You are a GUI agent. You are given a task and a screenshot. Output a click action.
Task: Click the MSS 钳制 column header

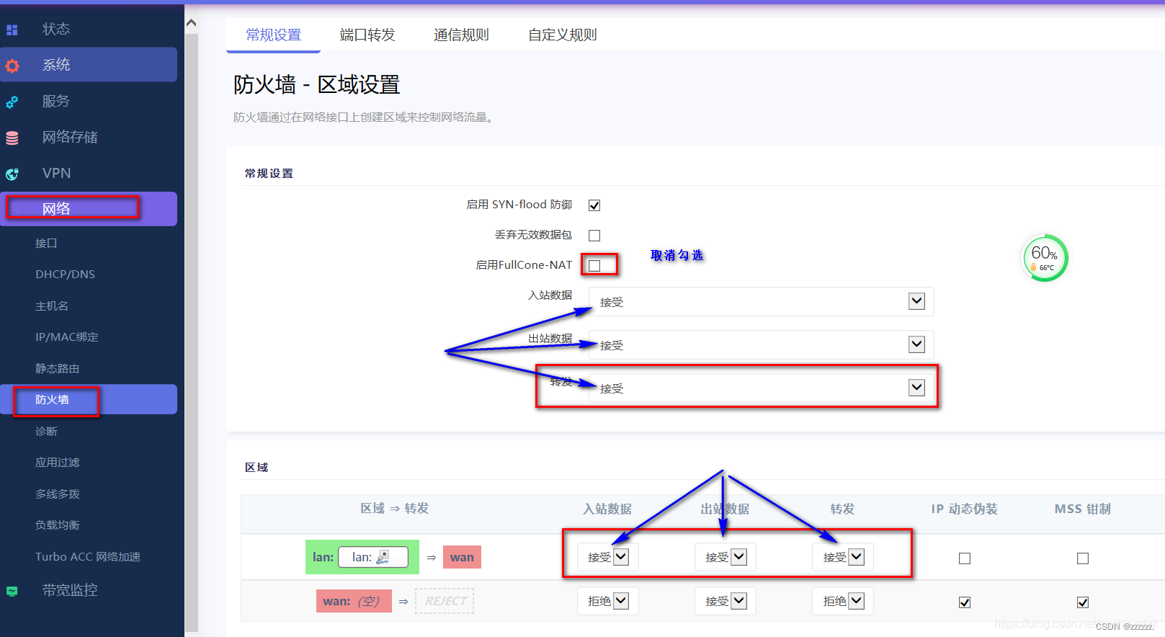(x=1083, y=509)
